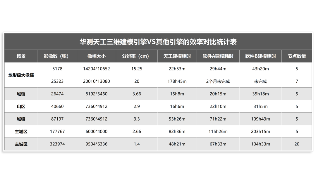Viewport: 316px width, 190px height.
Task: Select the 软件B建模耗时 column header
Action: [x=260, y=56]
